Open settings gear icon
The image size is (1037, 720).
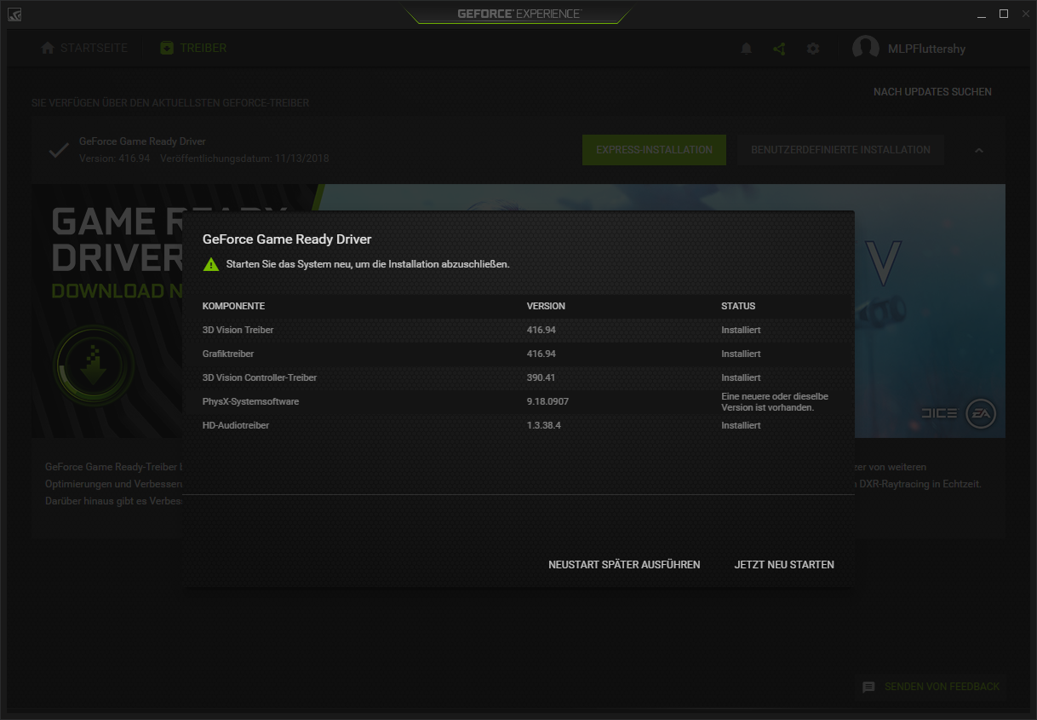[813, 49]
